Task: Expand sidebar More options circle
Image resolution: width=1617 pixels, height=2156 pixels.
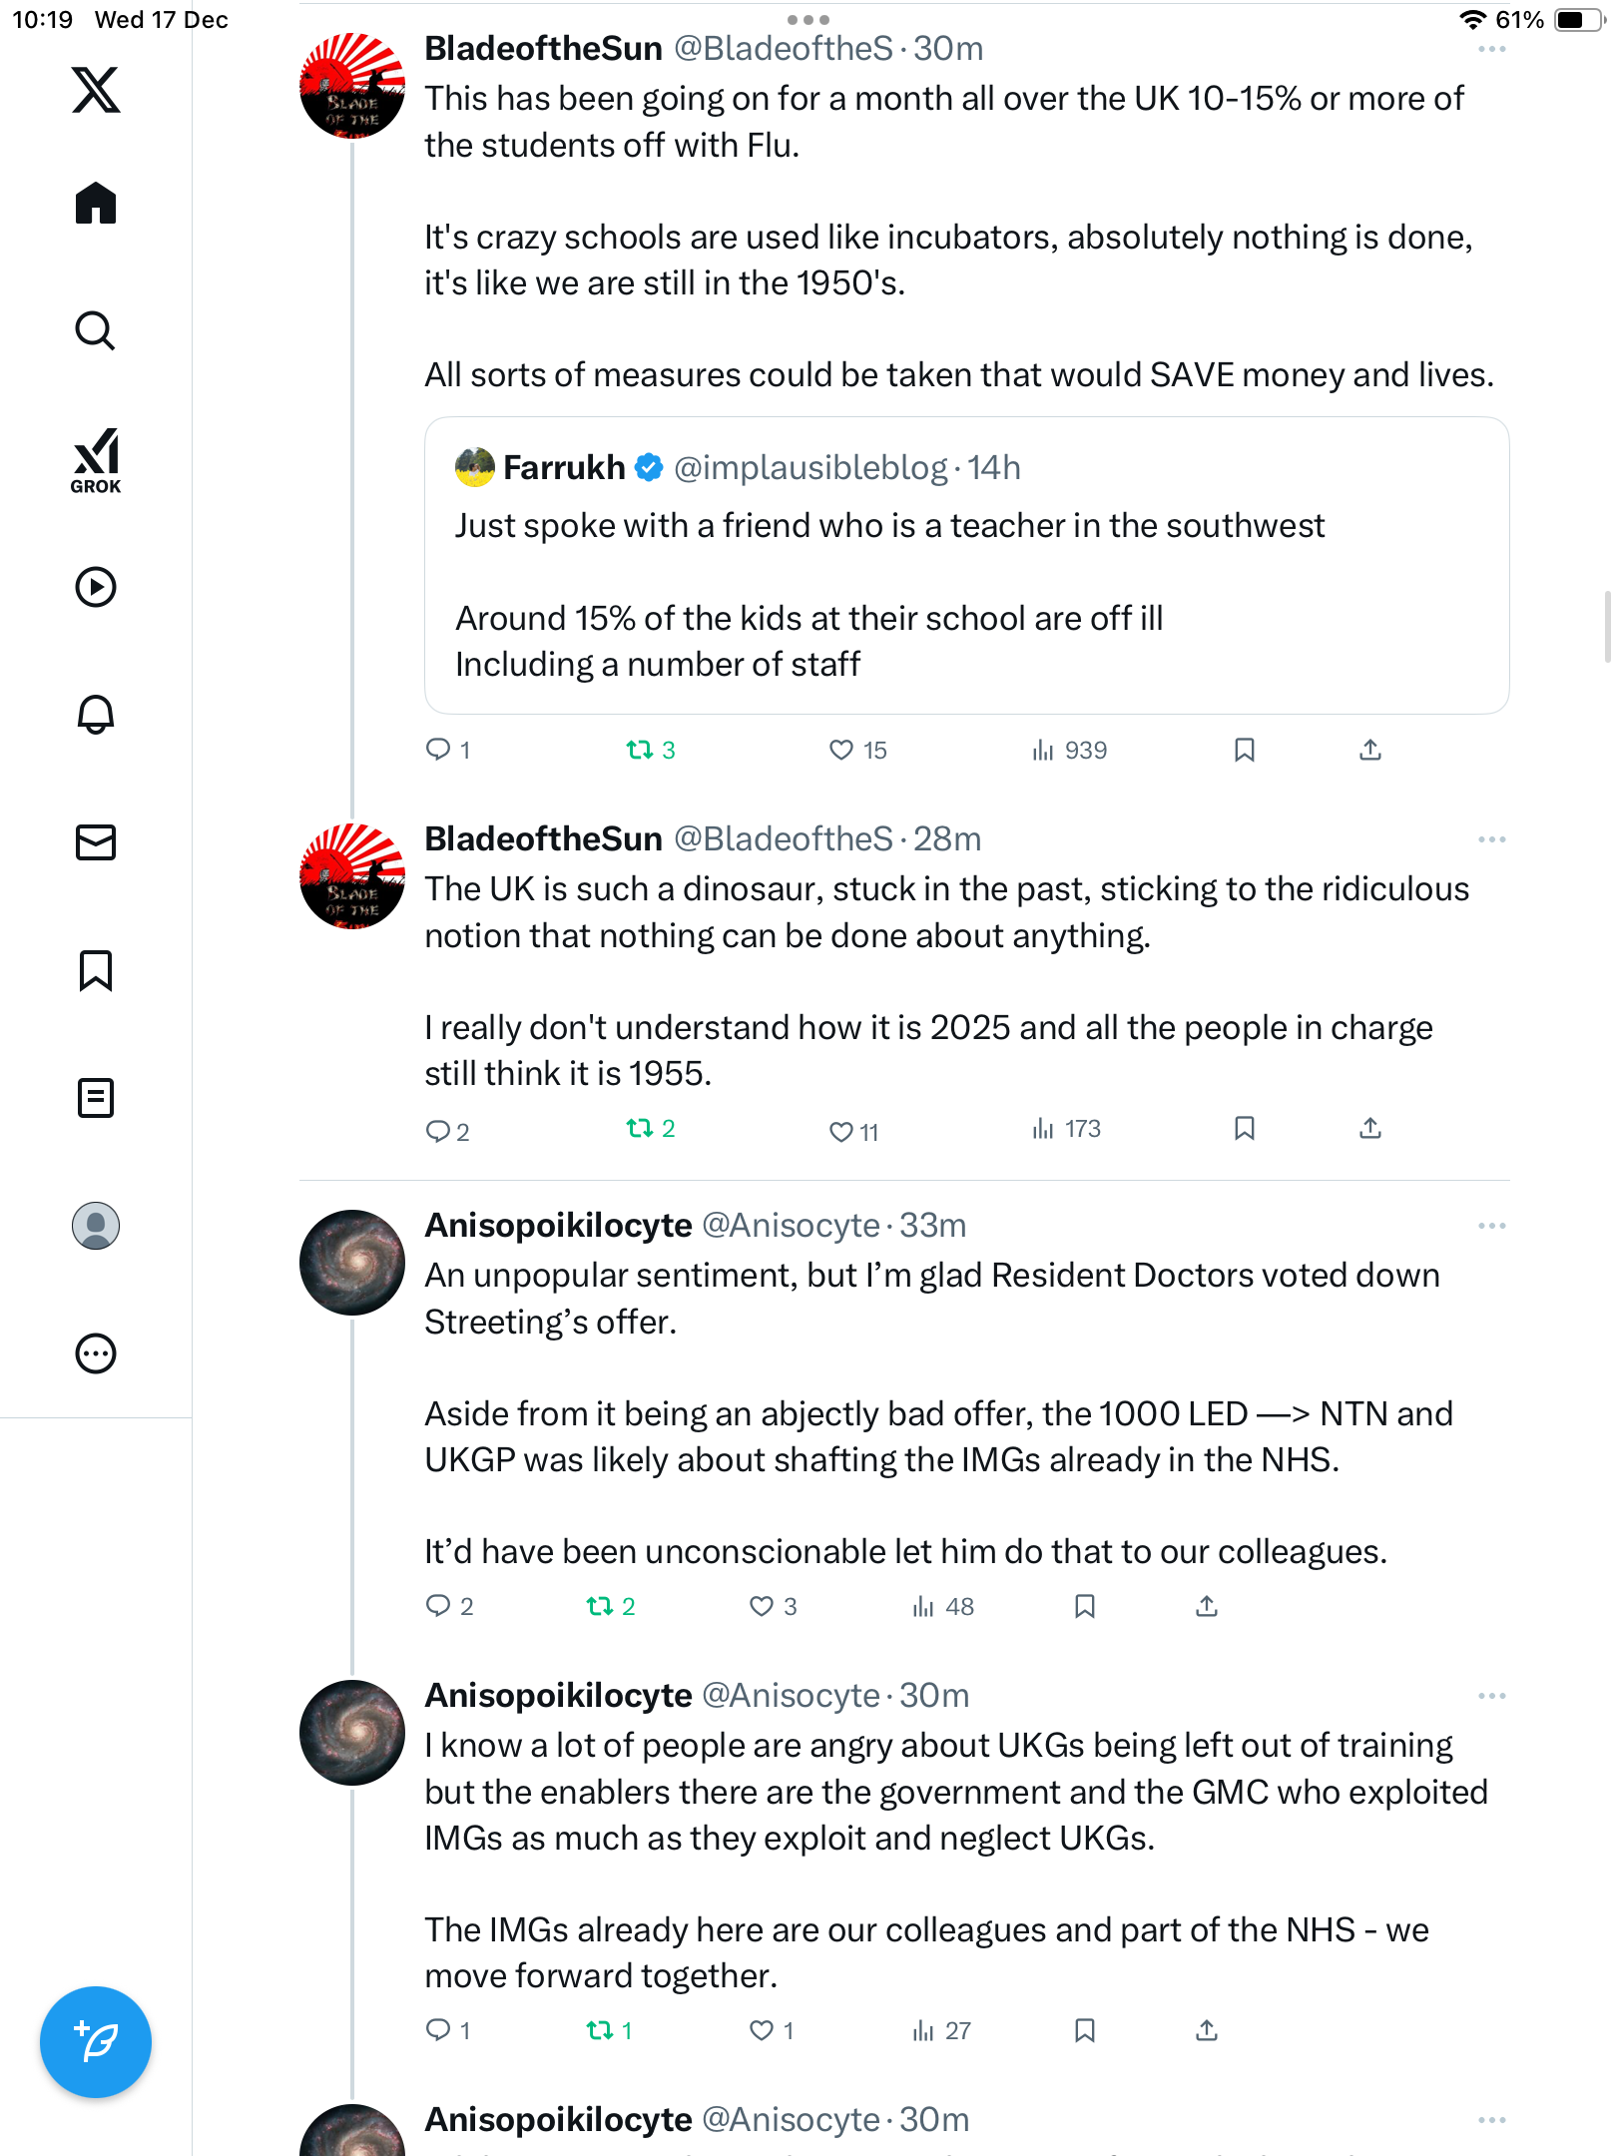Action: point(96,1353)
